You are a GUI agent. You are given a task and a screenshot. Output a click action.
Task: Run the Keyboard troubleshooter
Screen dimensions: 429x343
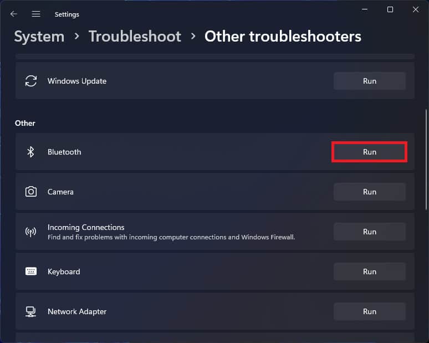[369, 272]
